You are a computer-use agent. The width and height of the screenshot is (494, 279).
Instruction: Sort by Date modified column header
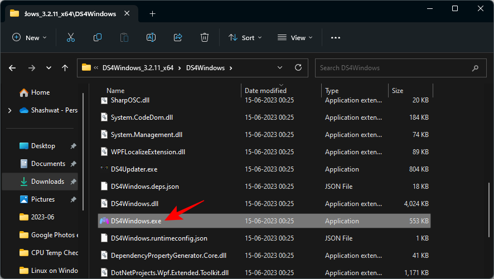(x=265, y=91)
